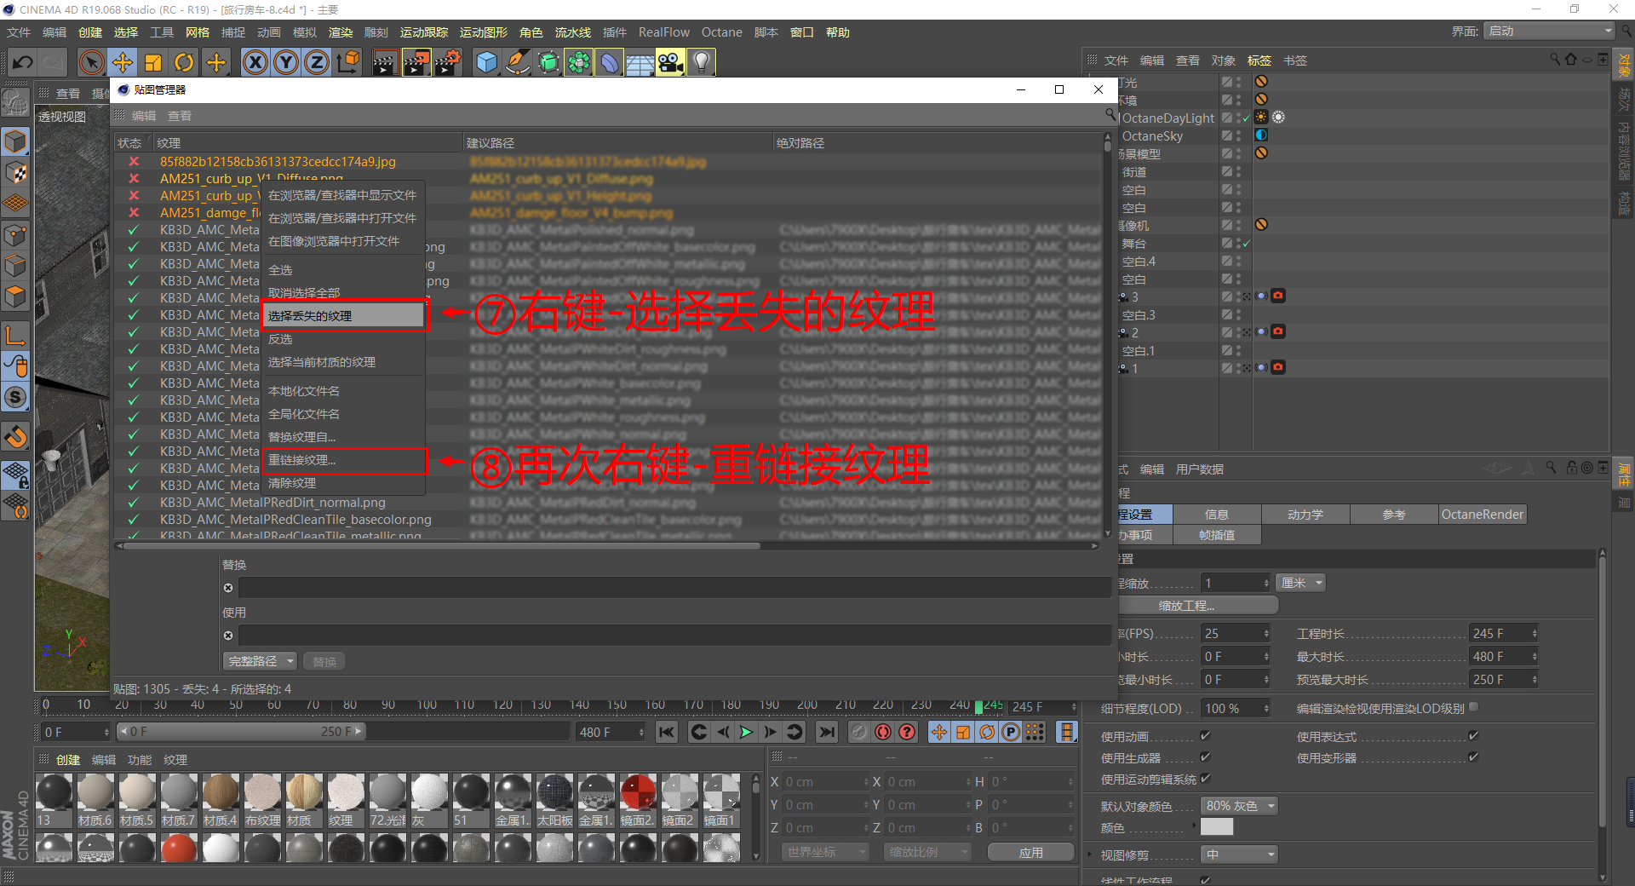Open the 厘米 unit dropdown
Image resolution: width=1635 pixels, height=886 pixels.
pyautogui.click(x=1302, y=583)
